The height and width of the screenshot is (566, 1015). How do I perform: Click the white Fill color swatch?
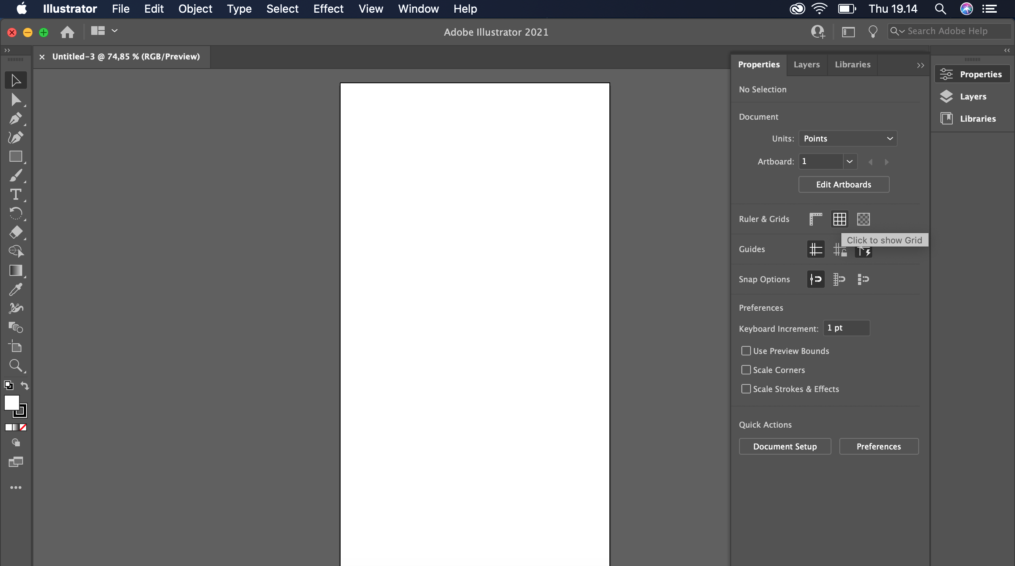tap(11, 402)
